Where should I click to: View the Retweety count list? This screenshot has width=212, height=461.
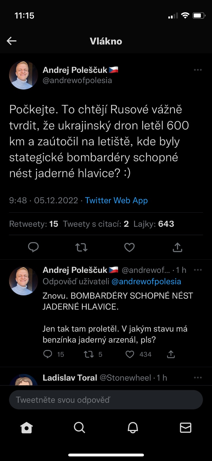click(x=34, y=224)
